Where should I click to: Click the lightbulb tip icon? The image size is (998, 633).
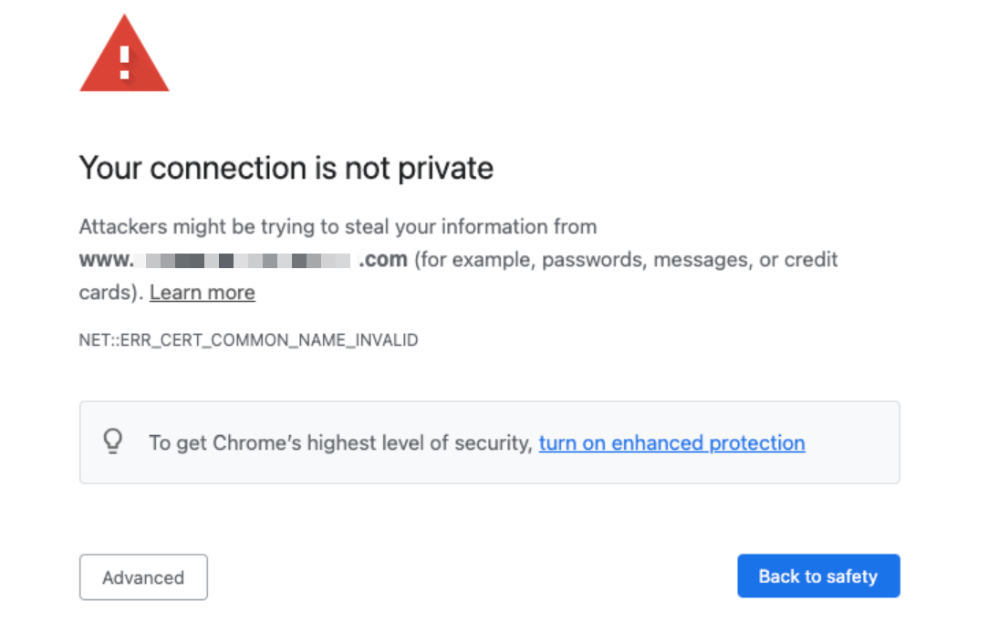click(x=112, y=442)
